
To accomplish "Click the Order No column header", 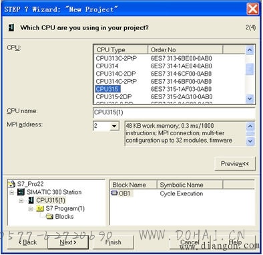I will click(x=186, y=50).
